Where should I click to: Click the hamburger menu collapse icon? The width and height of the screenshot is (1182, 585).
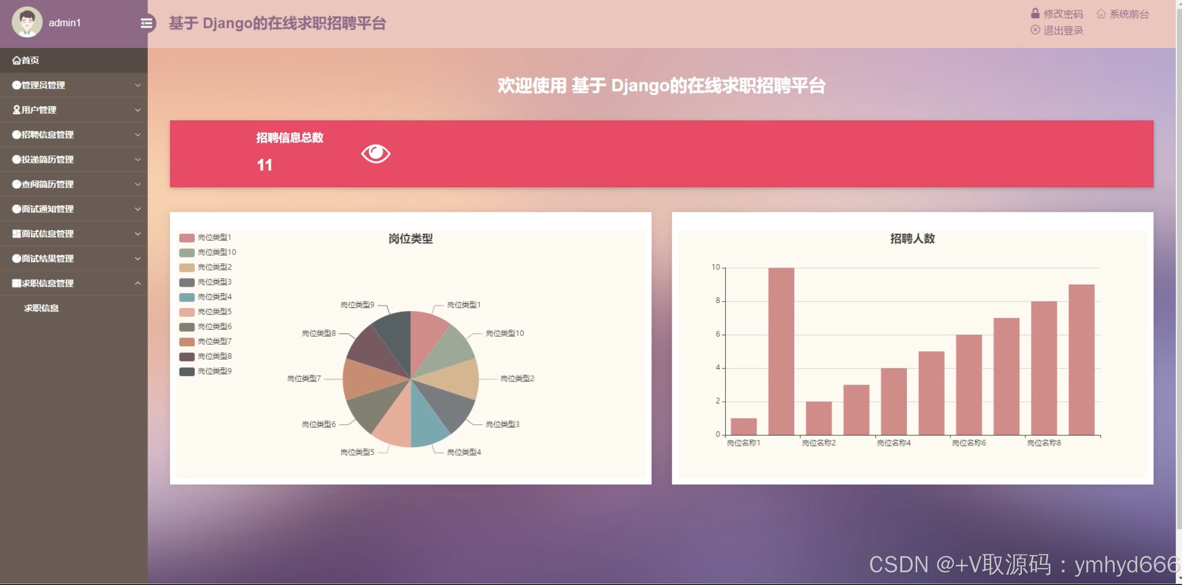(x=147, y=23)
